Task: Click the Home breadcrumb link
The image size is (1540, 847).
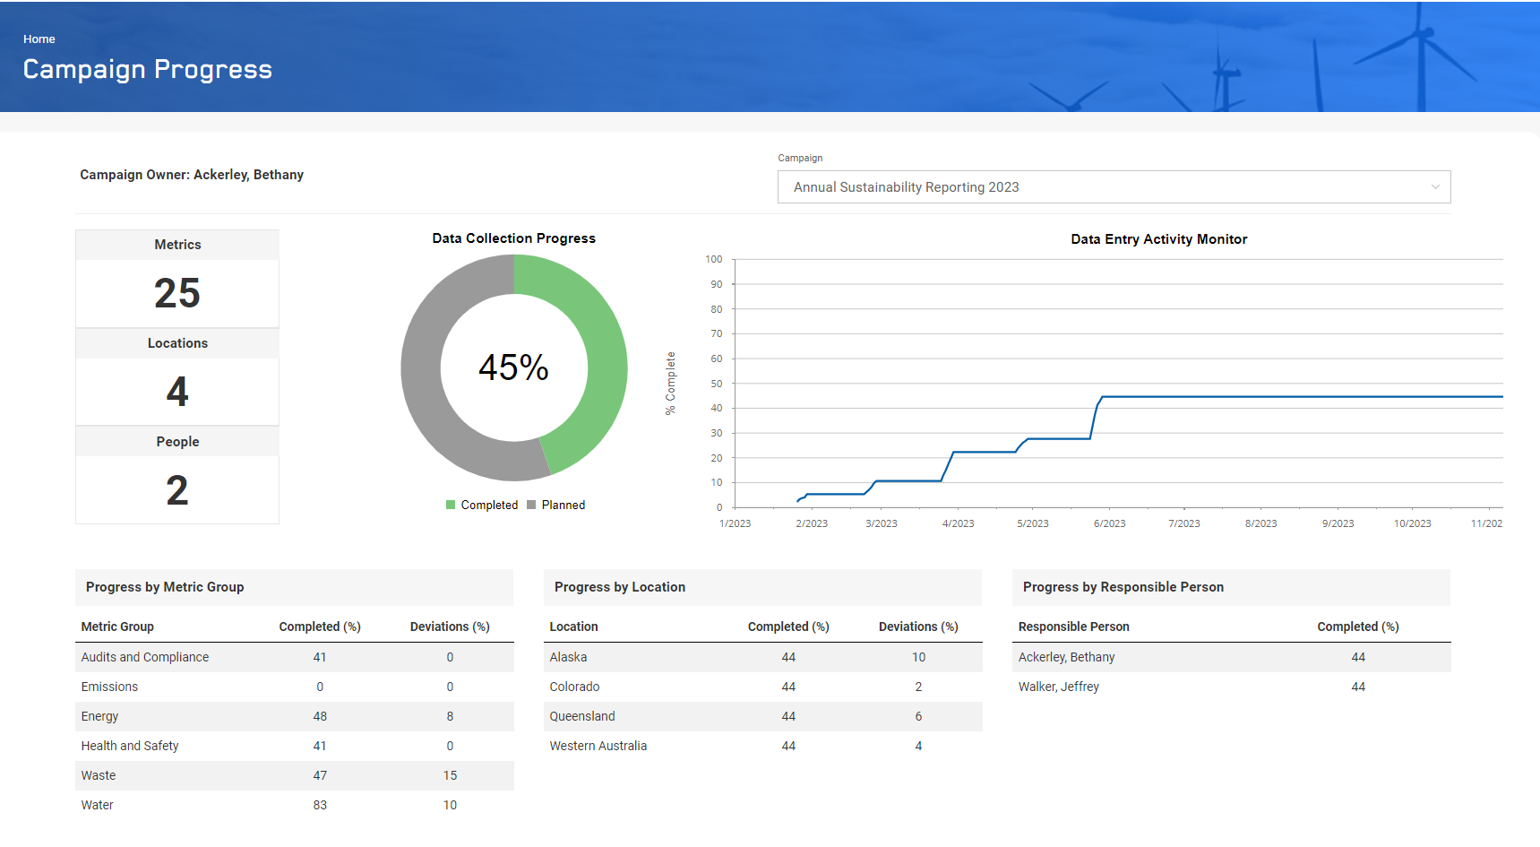Action: coord(39,39)
